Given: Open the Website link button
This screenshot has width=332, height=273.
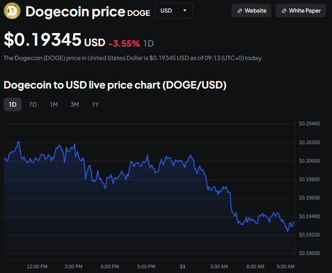Looking at the screenshot, I should tap(252, 10).
